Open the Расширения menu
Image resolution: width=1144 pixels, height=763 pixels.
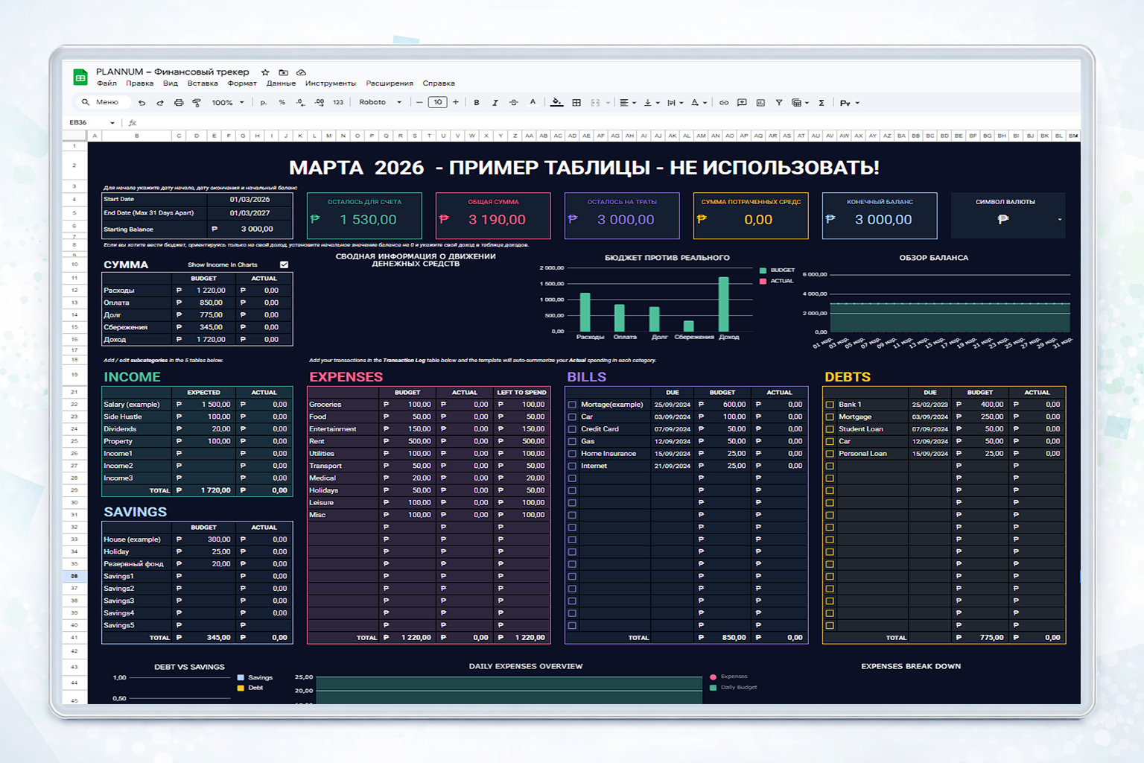pos(389,83)
